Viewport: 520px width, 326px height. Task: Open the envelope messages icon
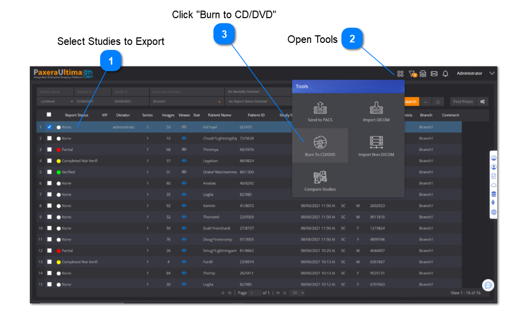tap(434, 74)
